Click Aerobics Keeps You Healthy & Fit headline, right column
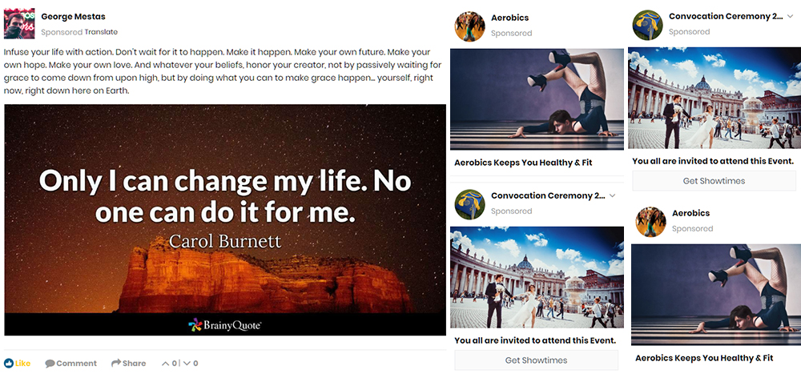This screenshot has width=801, height=382. click(x=704, y=358)
